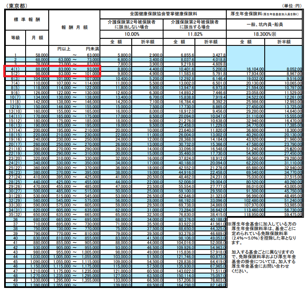Viewport: 306px width, 290px height.
Task: Select the 月額 header cell
Action: click(x=36, y=38)
